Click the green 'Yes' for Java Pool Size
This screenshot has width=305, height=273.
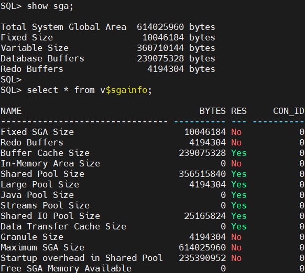pos(238,195)
